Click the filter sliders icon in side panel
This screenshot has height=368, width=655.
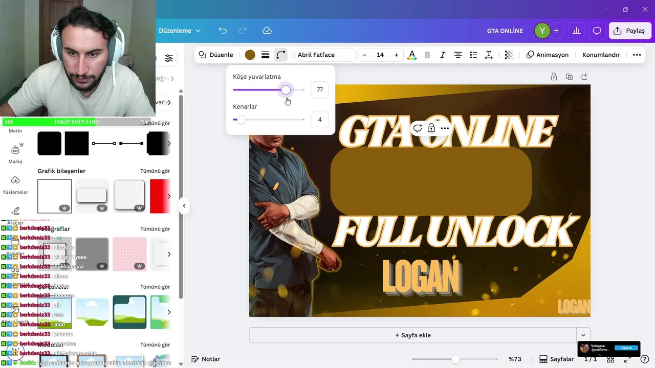(169, 58)
